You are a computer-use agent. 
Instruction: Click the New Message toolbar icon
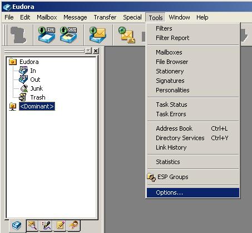[127, 35]
